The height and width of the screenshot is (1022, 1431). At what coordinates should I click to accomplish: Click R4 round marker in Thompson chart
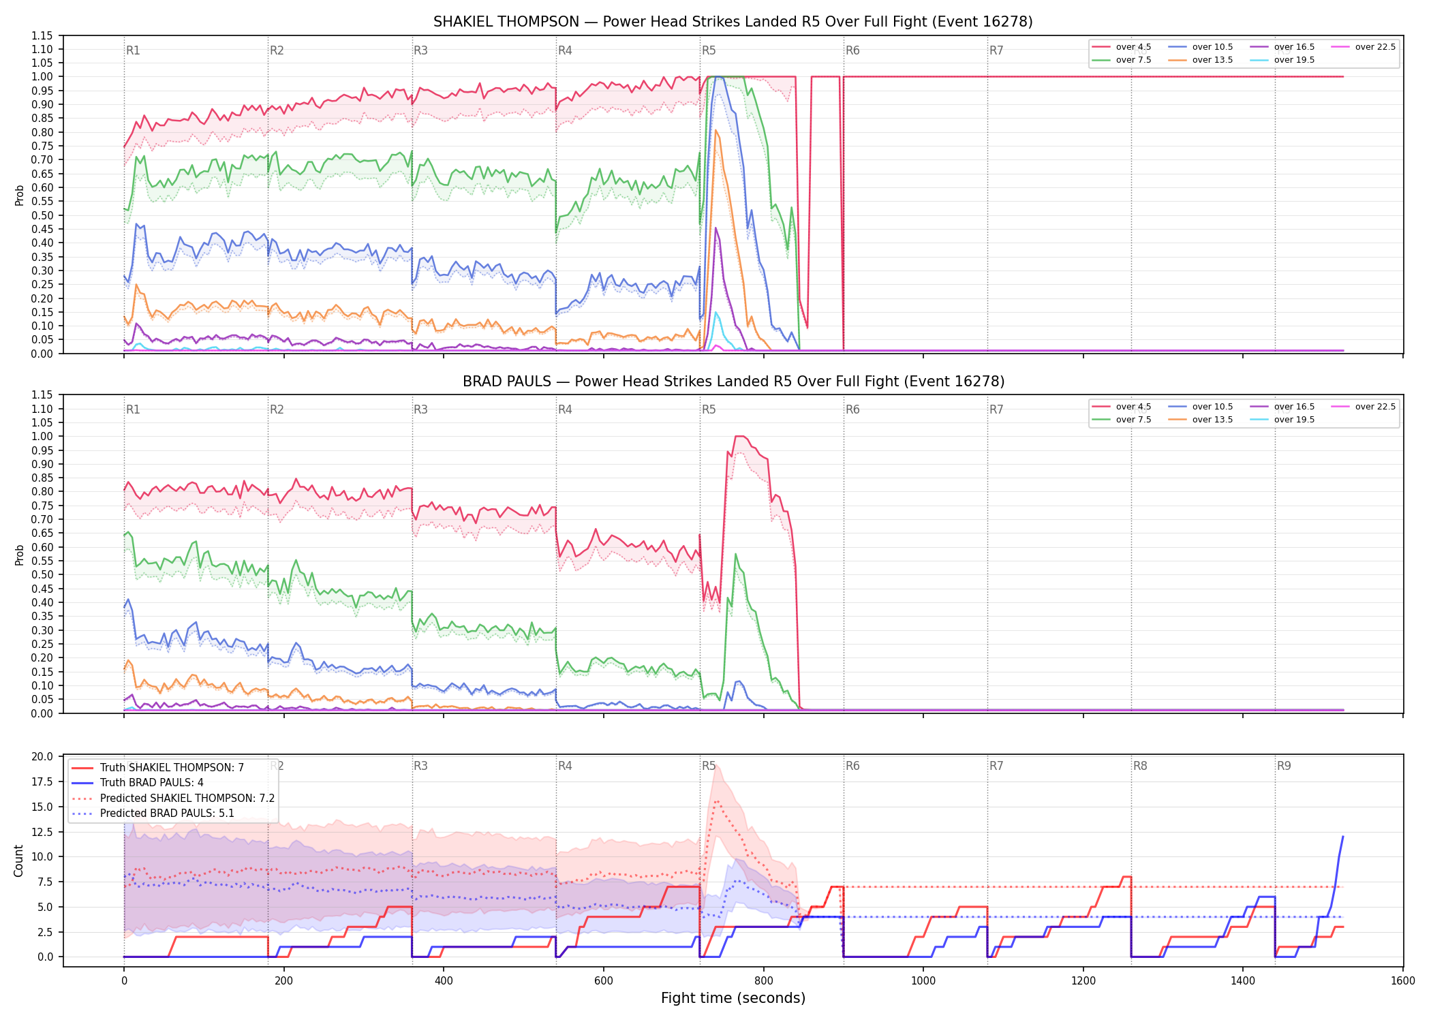(x=565, y=50)
